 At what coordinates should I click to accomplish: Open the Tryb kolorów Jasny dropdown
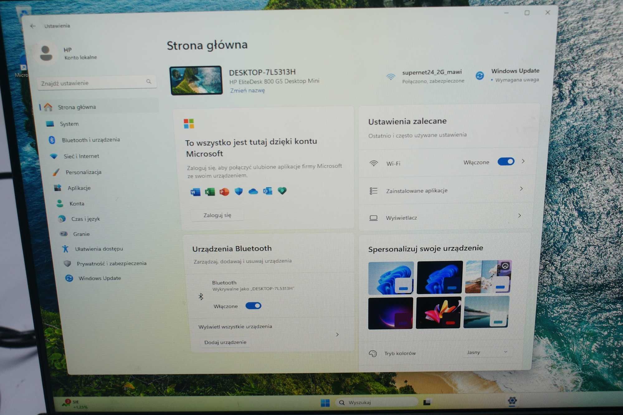[x=487, y=352]
